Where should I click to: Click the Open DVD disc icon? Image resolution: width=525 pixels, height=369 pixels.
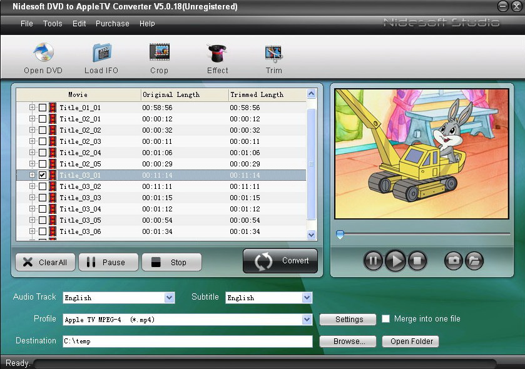point(43,52)
